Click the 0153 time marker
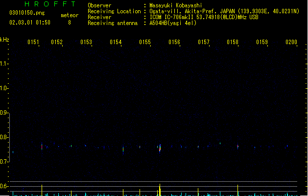Viewport: 308px width, 196px height. 86,42
